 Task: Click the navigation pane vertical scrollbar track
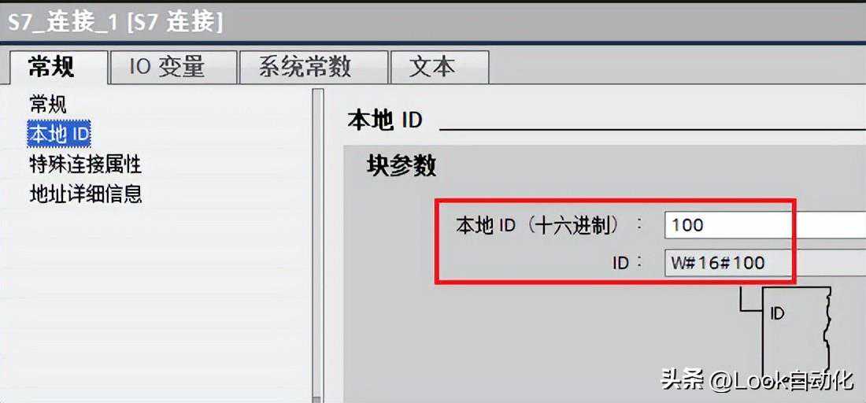click(317, 243)
